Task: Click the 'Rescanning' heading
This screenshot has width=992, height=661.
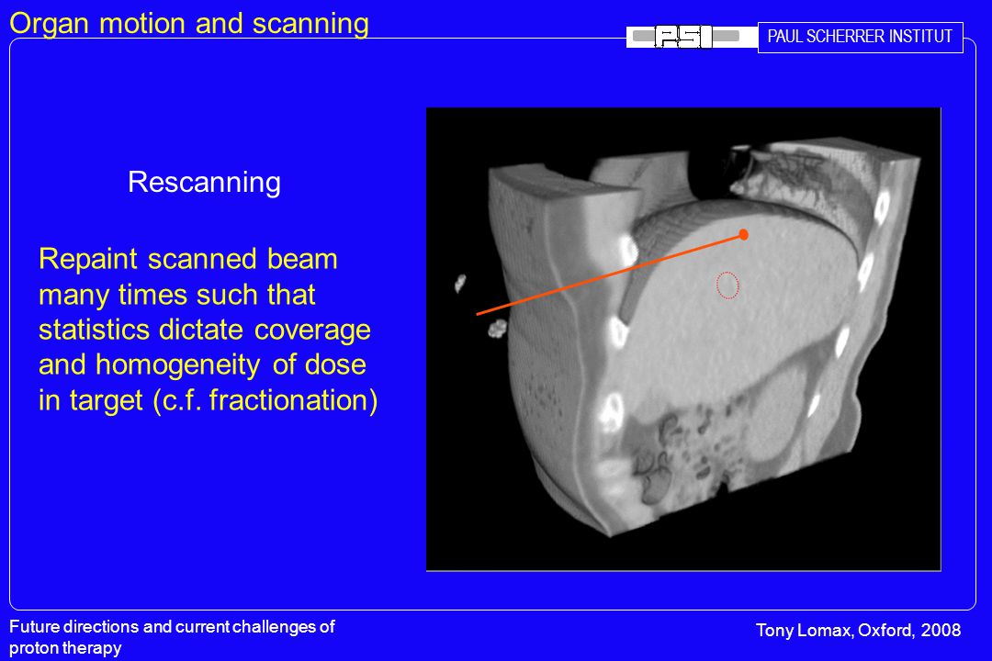Action: point(204,182)
